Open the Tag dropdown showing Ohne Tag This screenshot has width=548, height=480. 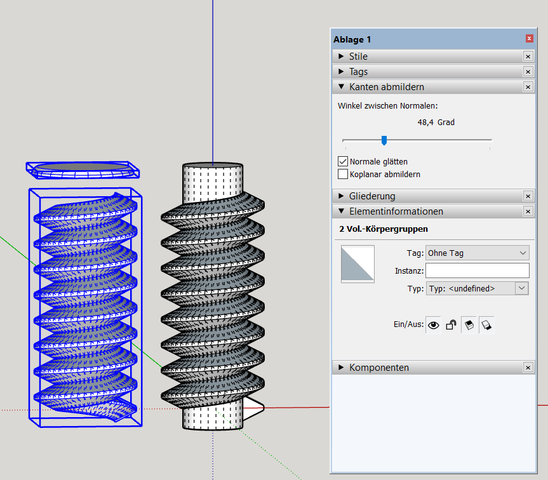[477, 253]
